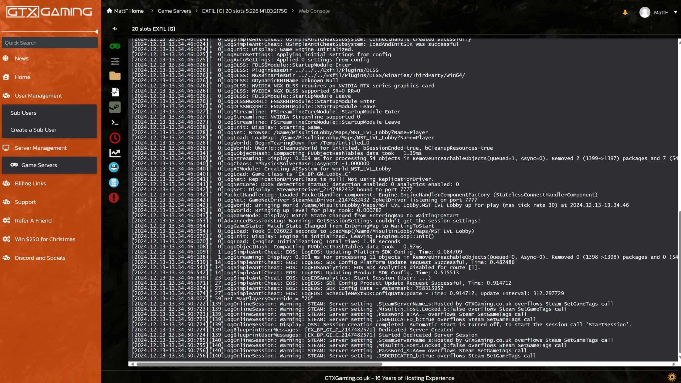681x383 pixels.
Task: Click the 'Game Engine Initialized.' log line
Action: pyautogui.click(x=243, y=49)
